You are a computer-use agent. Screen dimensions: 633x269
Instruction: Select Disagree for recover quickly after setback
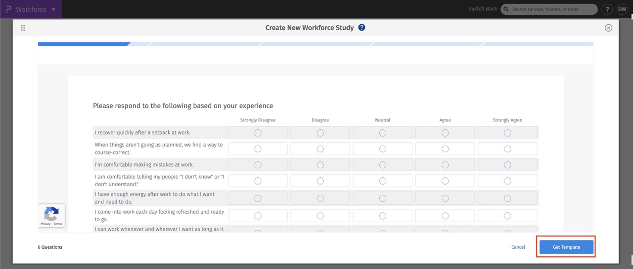point(320,133)
